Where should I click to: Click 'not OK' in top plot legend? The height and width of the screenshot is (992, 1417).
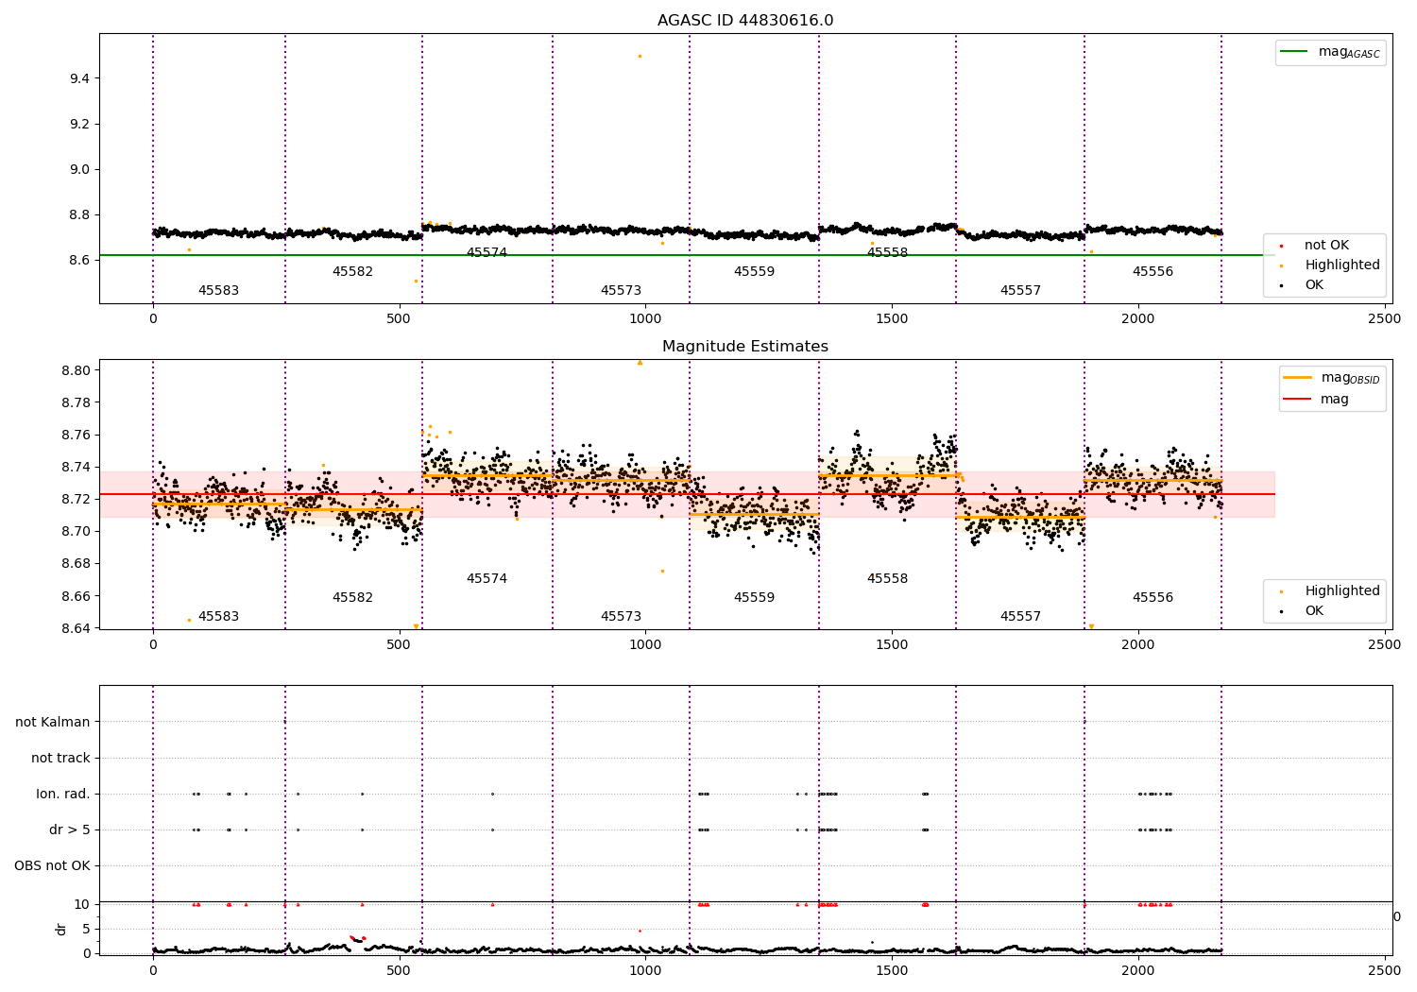click(1326, 246)
